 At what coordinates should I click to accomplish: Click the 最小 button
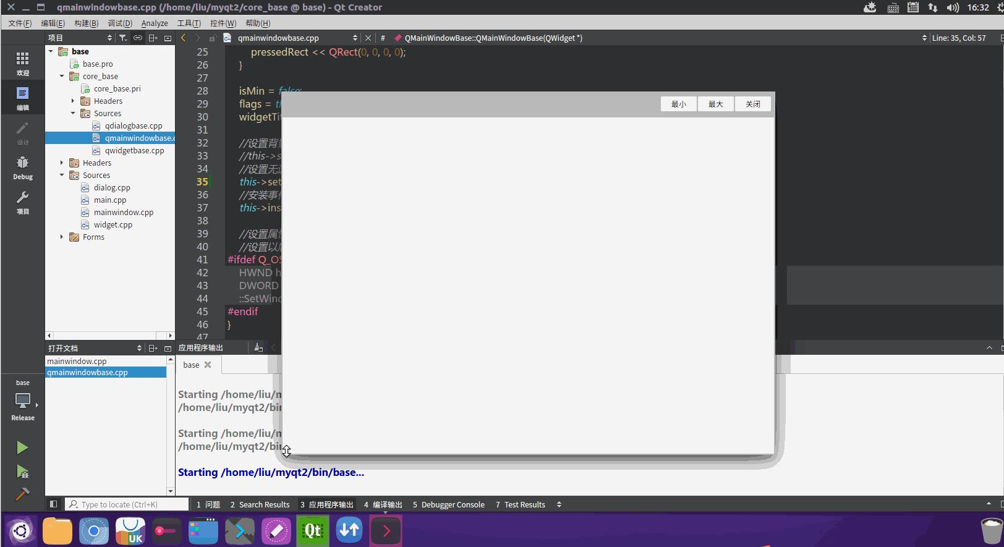click(679, 104)
